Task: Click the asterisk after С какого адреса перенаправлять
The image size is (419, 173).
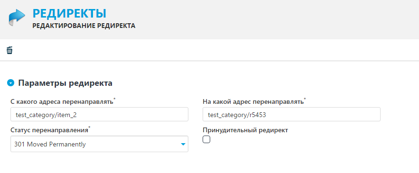Action: (x=115, y=99)
